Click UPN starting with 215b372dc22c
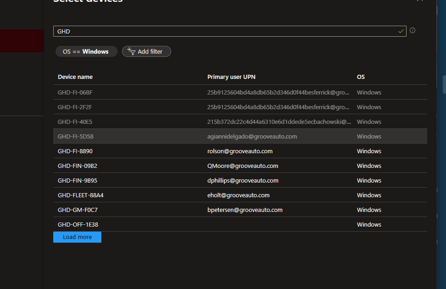The width and height of the screenshot is (446, 289). pyautogui.click(x=279, y=122)
